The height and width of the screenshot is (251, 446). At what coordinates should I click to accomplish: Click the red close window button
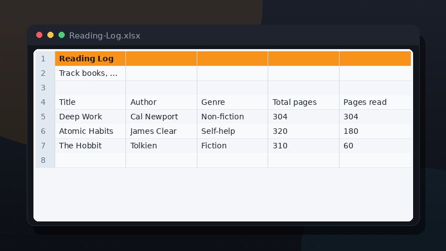[39, 35]
